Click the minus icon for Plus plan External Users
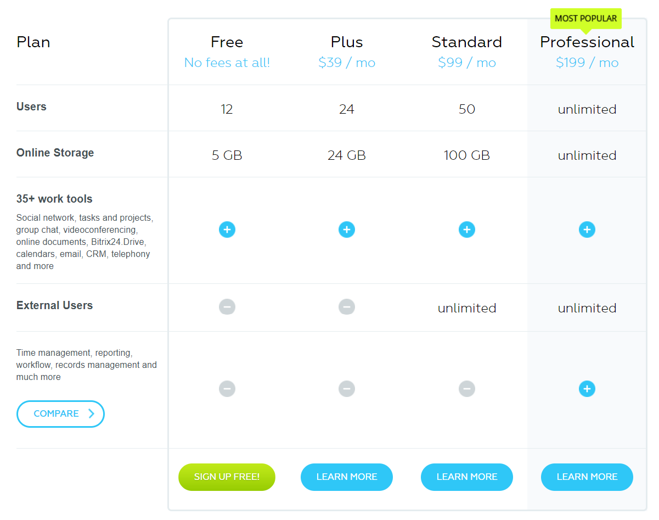 coord(347,307)
